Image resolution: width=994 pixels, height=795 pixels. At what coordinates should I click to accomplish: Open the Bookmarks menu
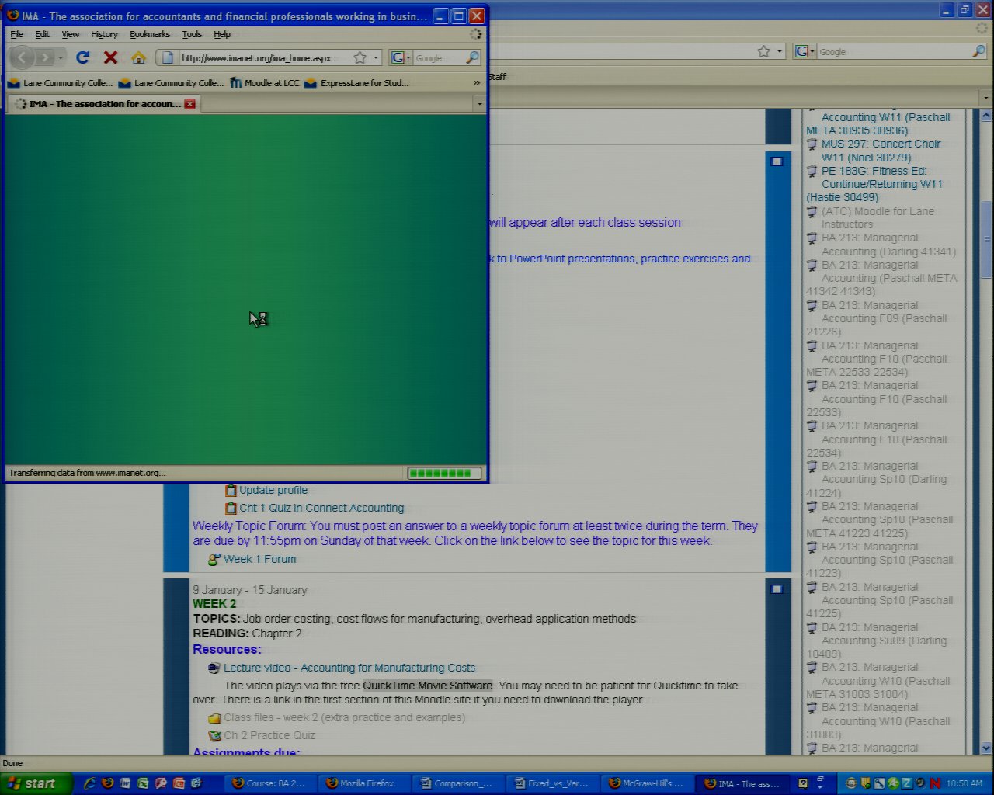click(149, 34)
